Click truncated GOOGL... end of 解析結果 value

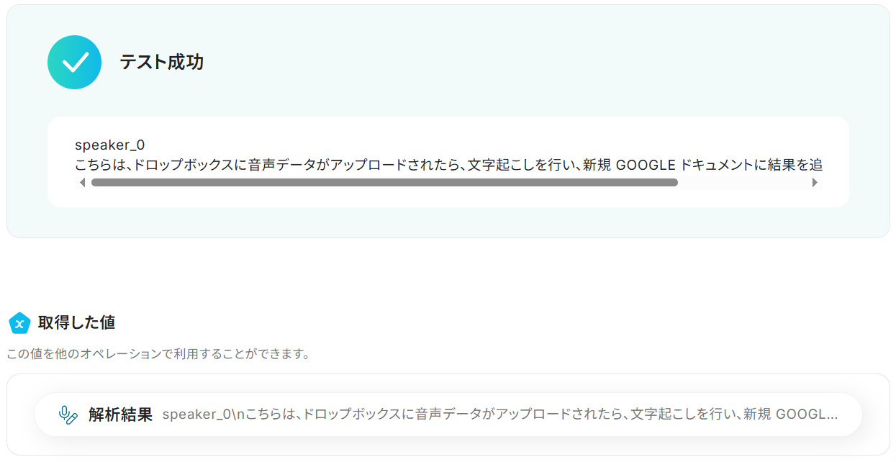806,415
